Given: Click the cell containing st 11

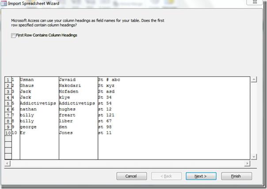Looking at the screenshot, I should tap(174, 133).
